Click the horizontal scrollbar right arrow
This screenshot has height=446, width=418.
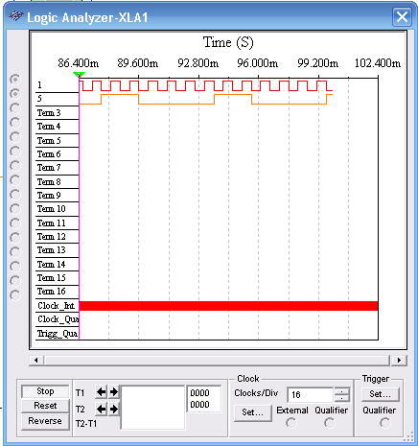click(x=399, y=361)
